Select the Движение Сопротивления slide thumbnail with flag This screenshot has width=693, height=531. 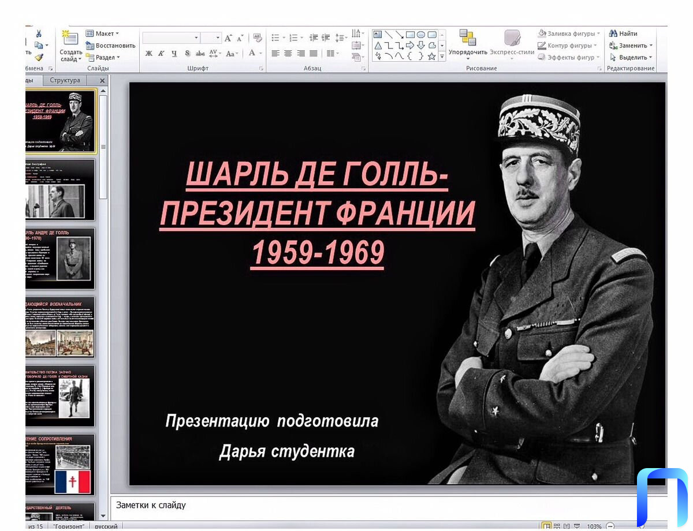pos(60,465)
